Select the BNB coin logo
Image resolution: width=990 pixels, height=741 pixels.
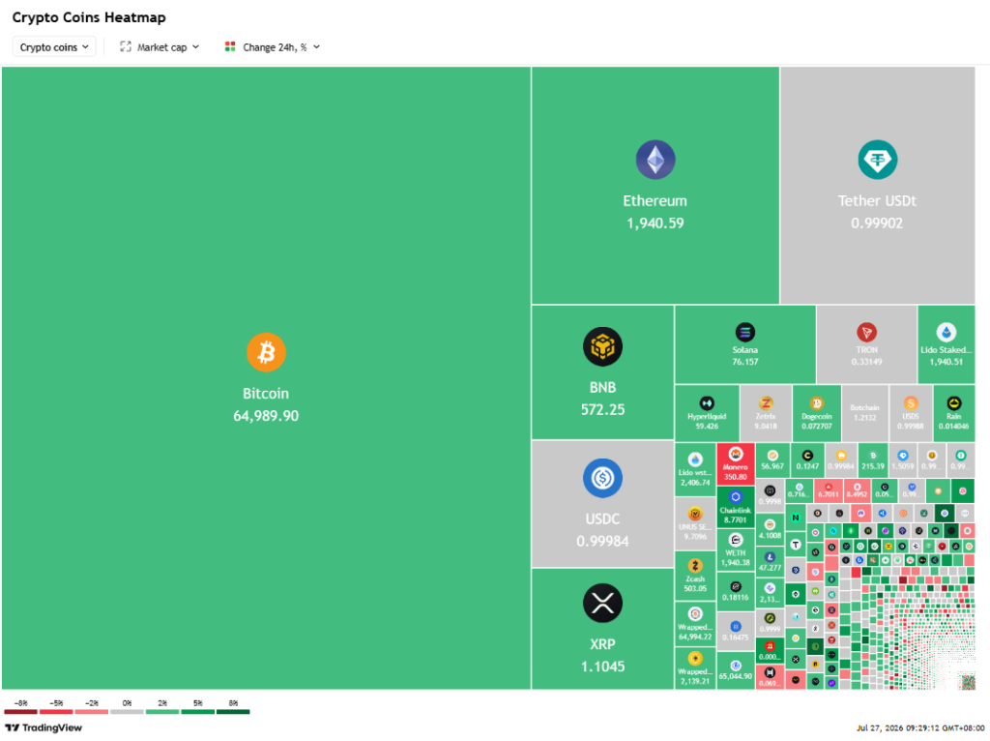(x=602, y=346)
